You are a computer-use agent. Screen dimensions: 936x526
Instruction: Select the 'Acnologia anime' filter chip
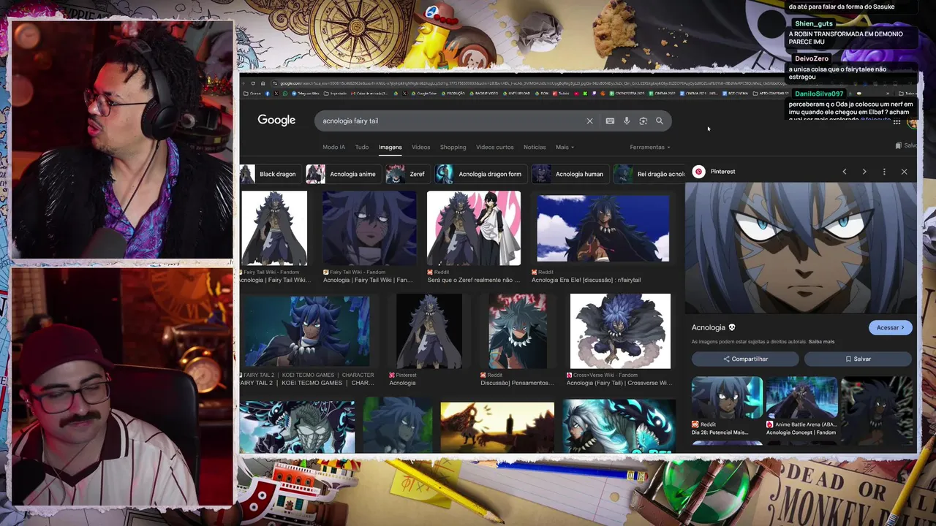coord(341,174)
